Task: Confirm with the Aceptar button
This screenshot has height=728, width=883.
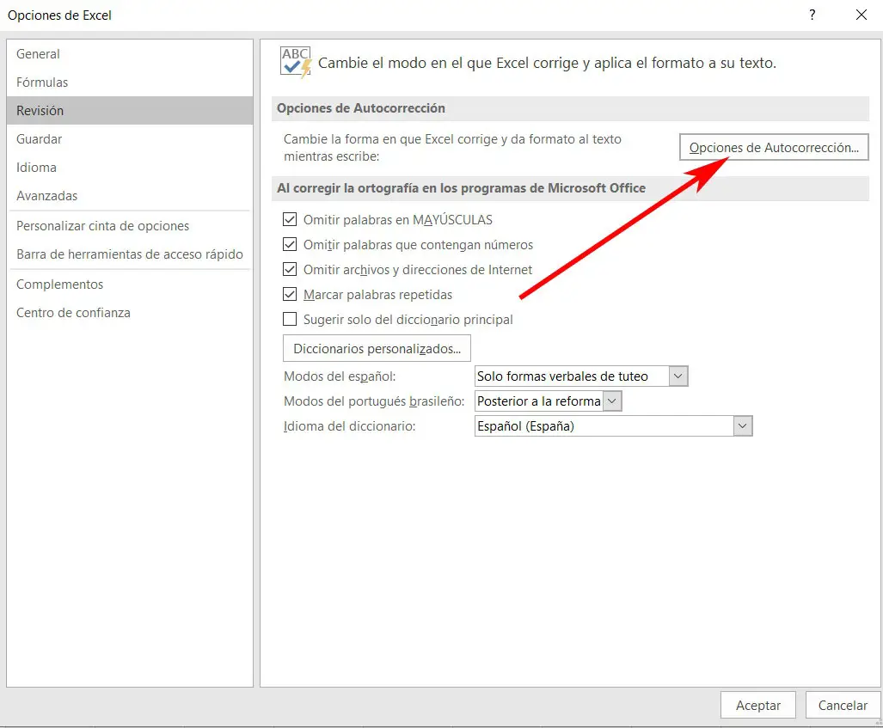Action: (758, 705)
